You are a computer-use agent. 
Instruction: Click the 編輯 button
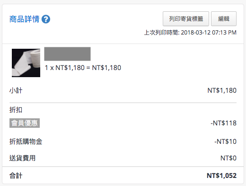tap(224, 18)
